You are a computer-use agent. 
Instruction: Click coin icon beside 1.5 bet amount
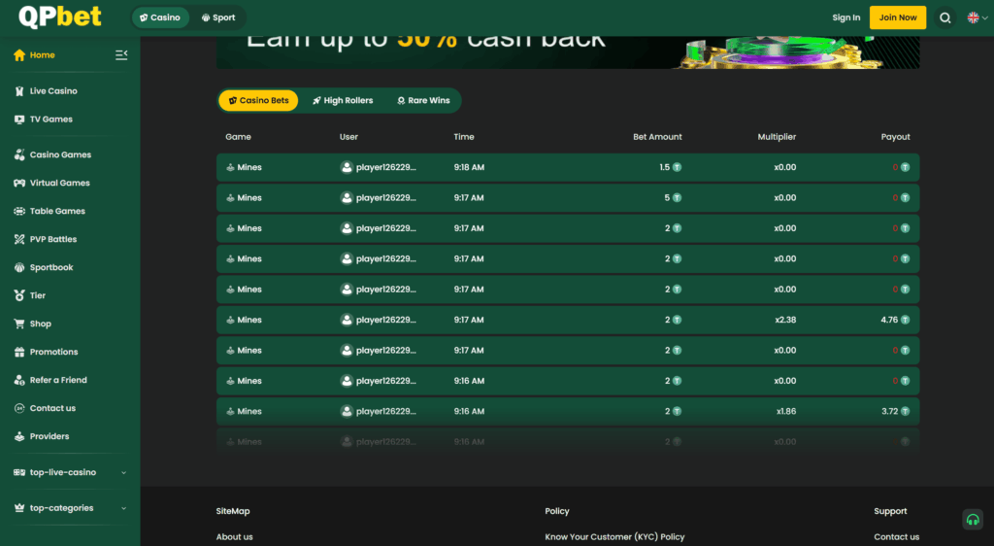point(677,167)
